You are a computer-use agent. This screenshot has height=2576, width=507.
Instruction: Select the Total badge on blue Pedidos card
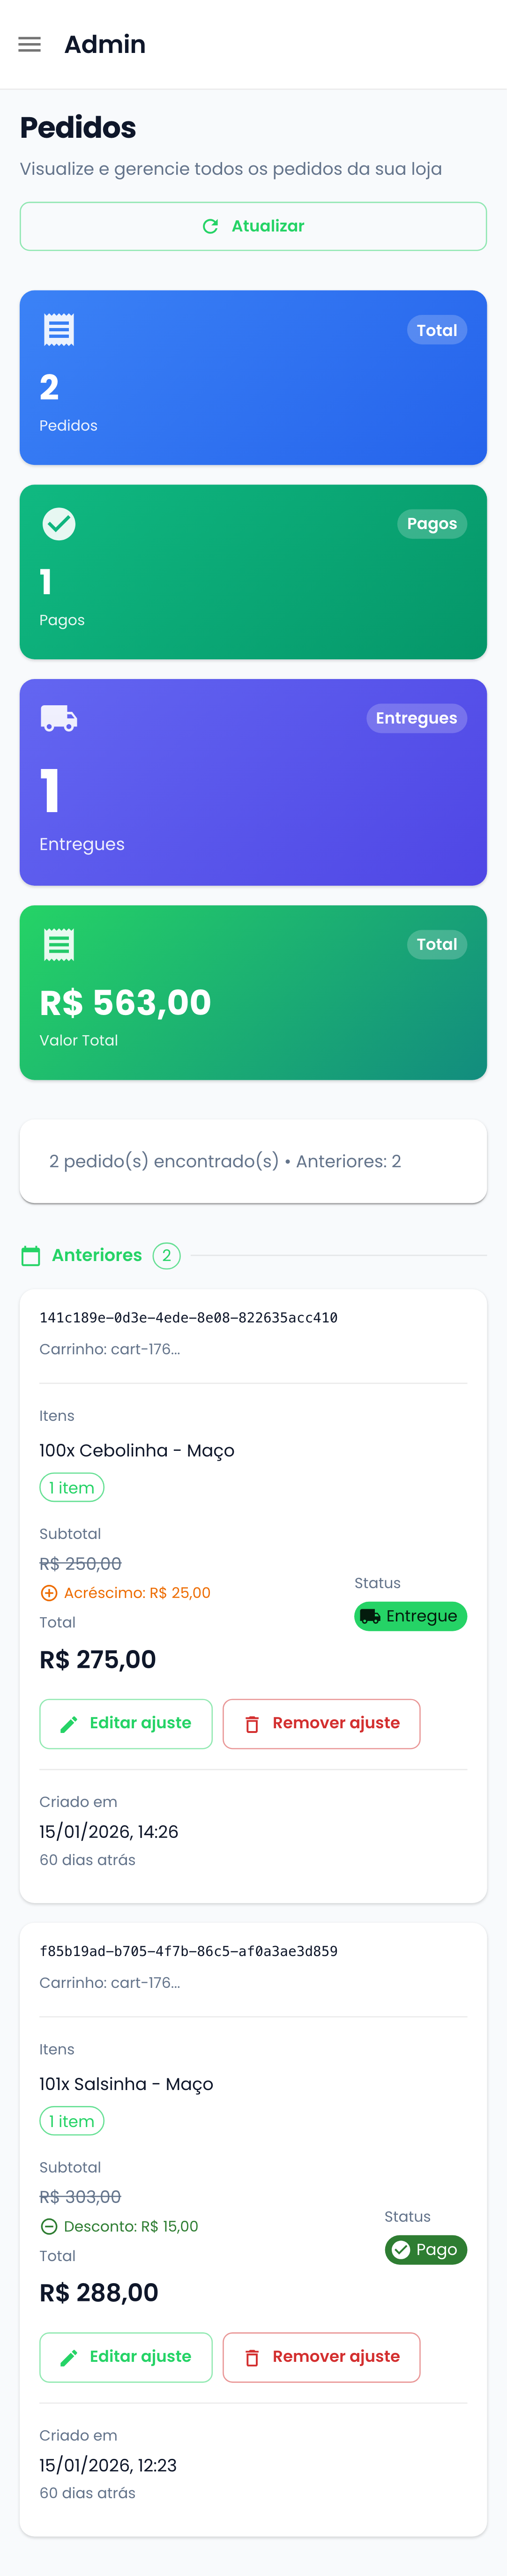437,330
